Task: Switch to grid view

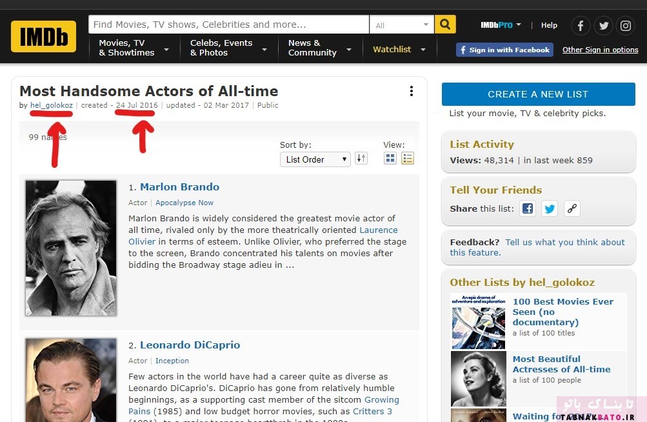Action: (x=390, y=158)
